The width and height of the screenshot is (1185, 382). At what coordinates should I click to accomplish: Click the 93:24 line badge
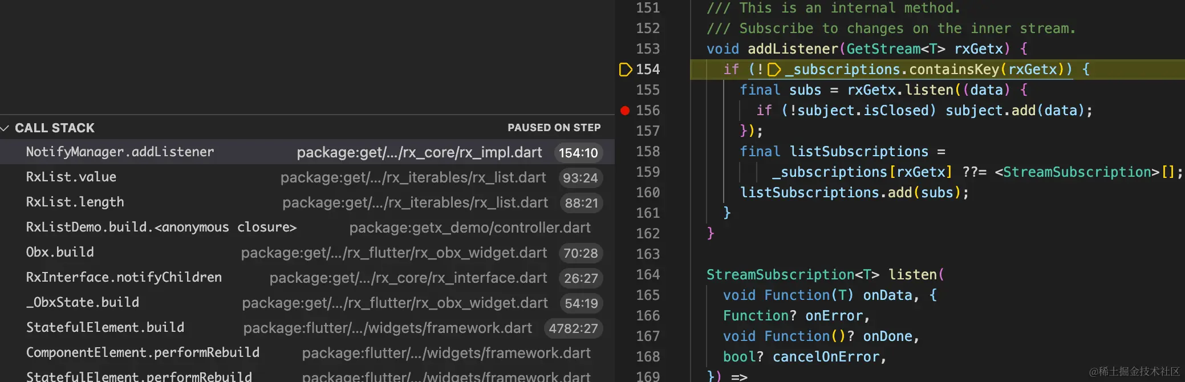click(x=580, y=178)
